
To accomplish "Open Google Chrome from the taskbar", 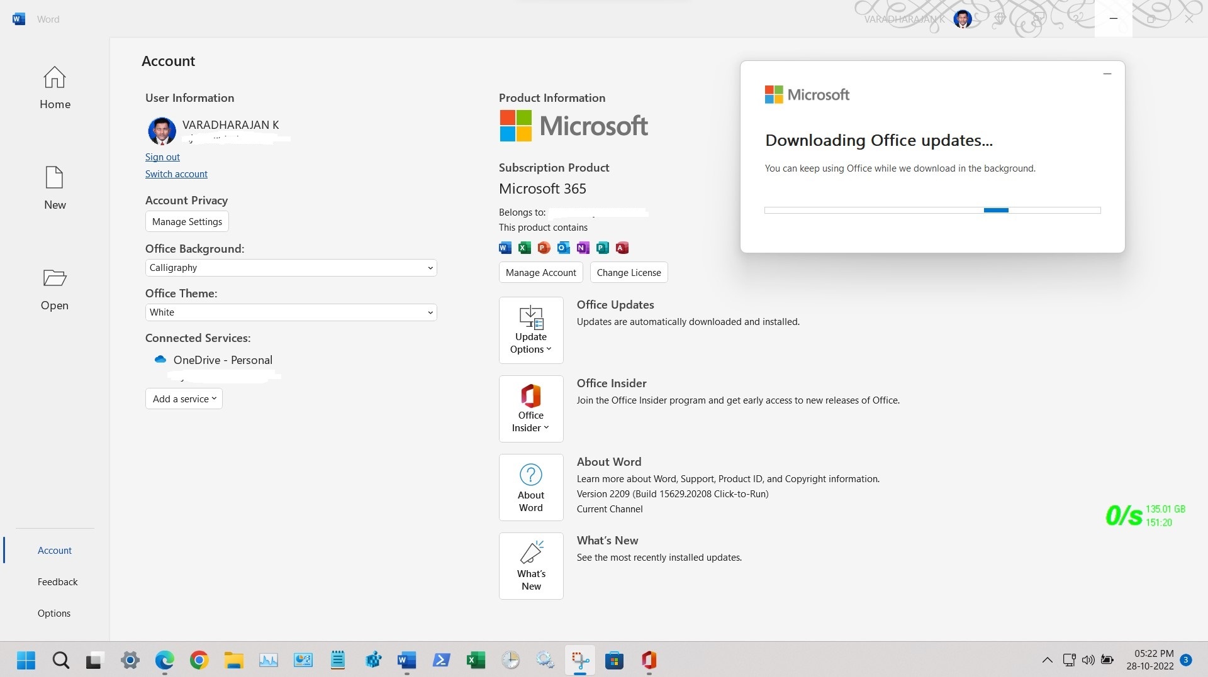I will coord(199,660).
